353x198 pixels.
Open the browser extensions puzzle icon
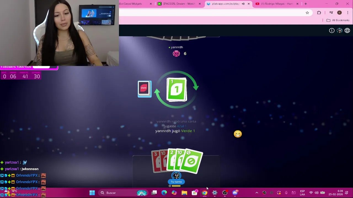pyautogui.click(x=319, y=13)
